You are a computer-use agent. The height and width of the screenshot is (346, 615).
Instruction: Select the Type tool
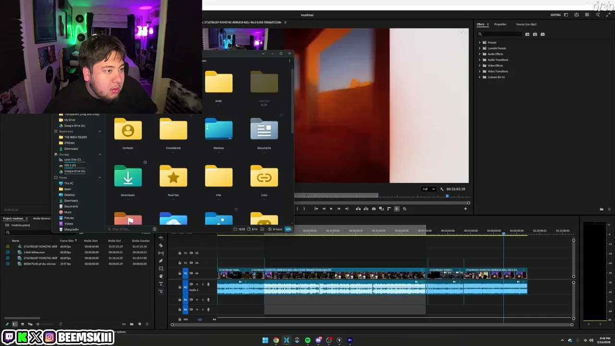coord(161,284)
